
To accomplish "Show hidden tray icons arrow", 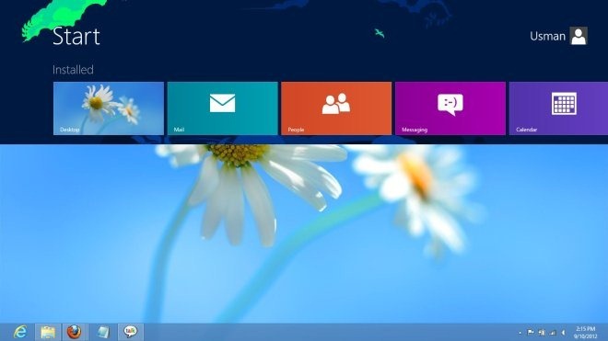I will 520,333.
